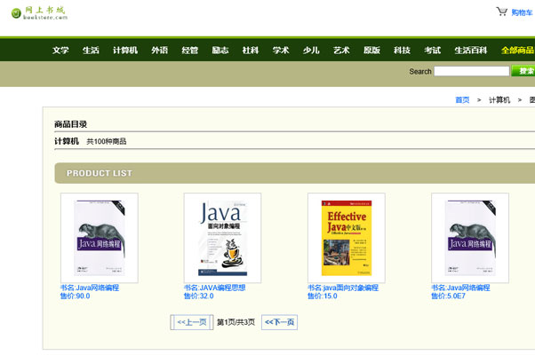535x355 pixels.
Task: Click the yellow Effective Java book cover
Action: 346,238
